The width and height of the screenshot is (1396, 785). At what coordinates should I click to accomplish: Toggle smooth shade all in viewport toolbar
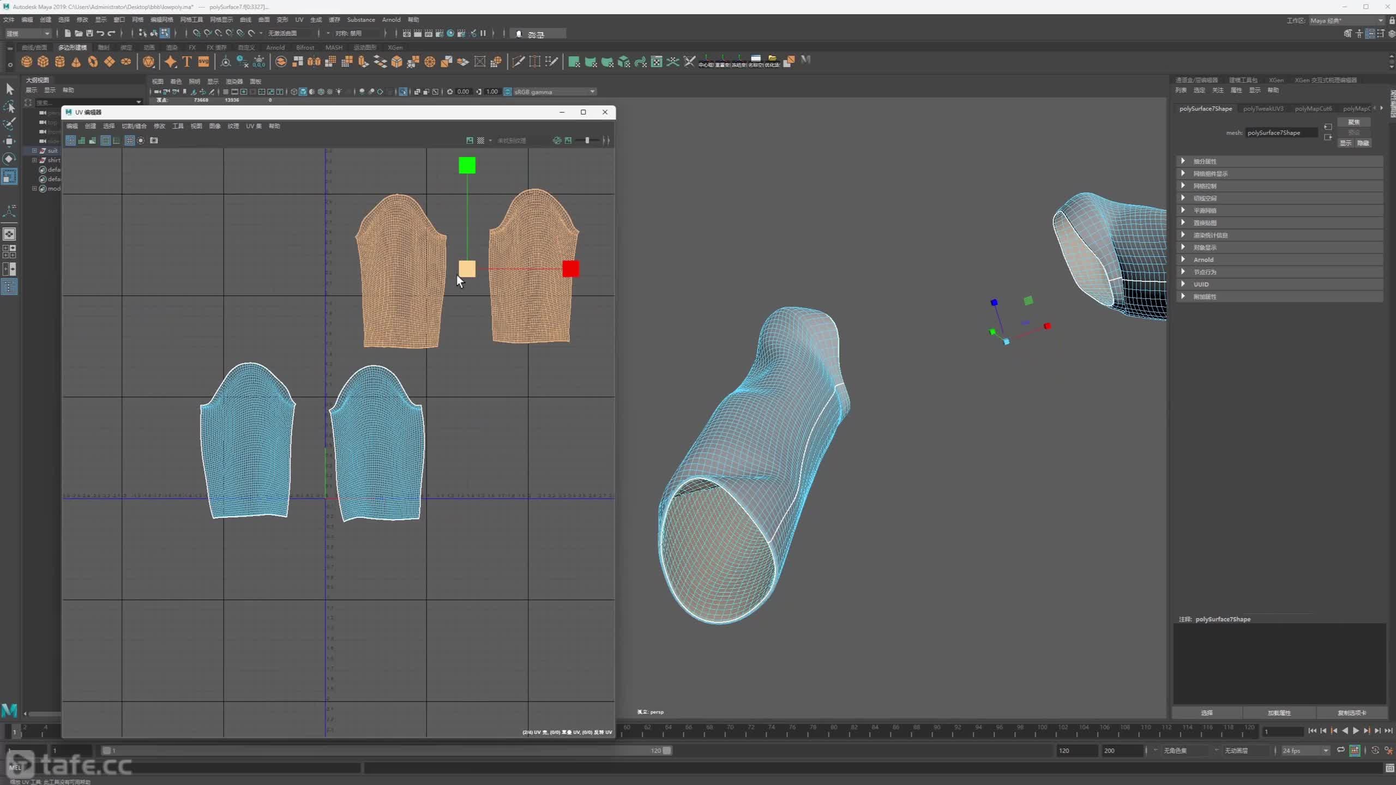click(303, 92)
